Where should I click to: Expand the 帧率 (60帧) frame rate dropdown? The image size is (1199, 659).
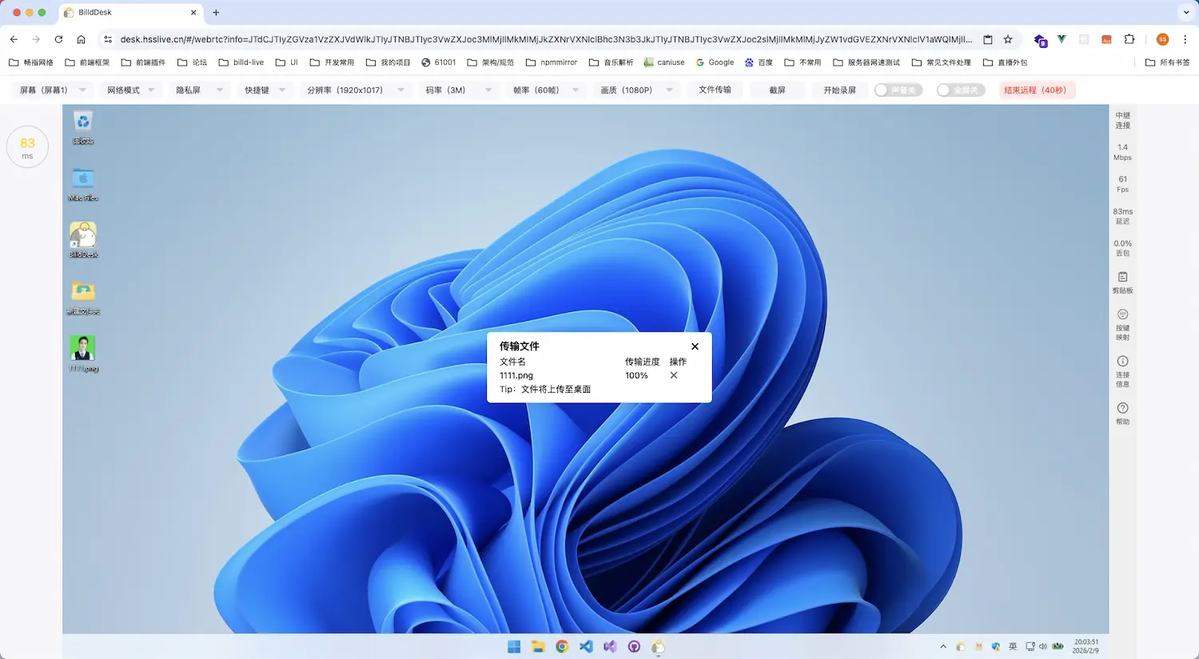pyautogui.click(x=546, y=90)
